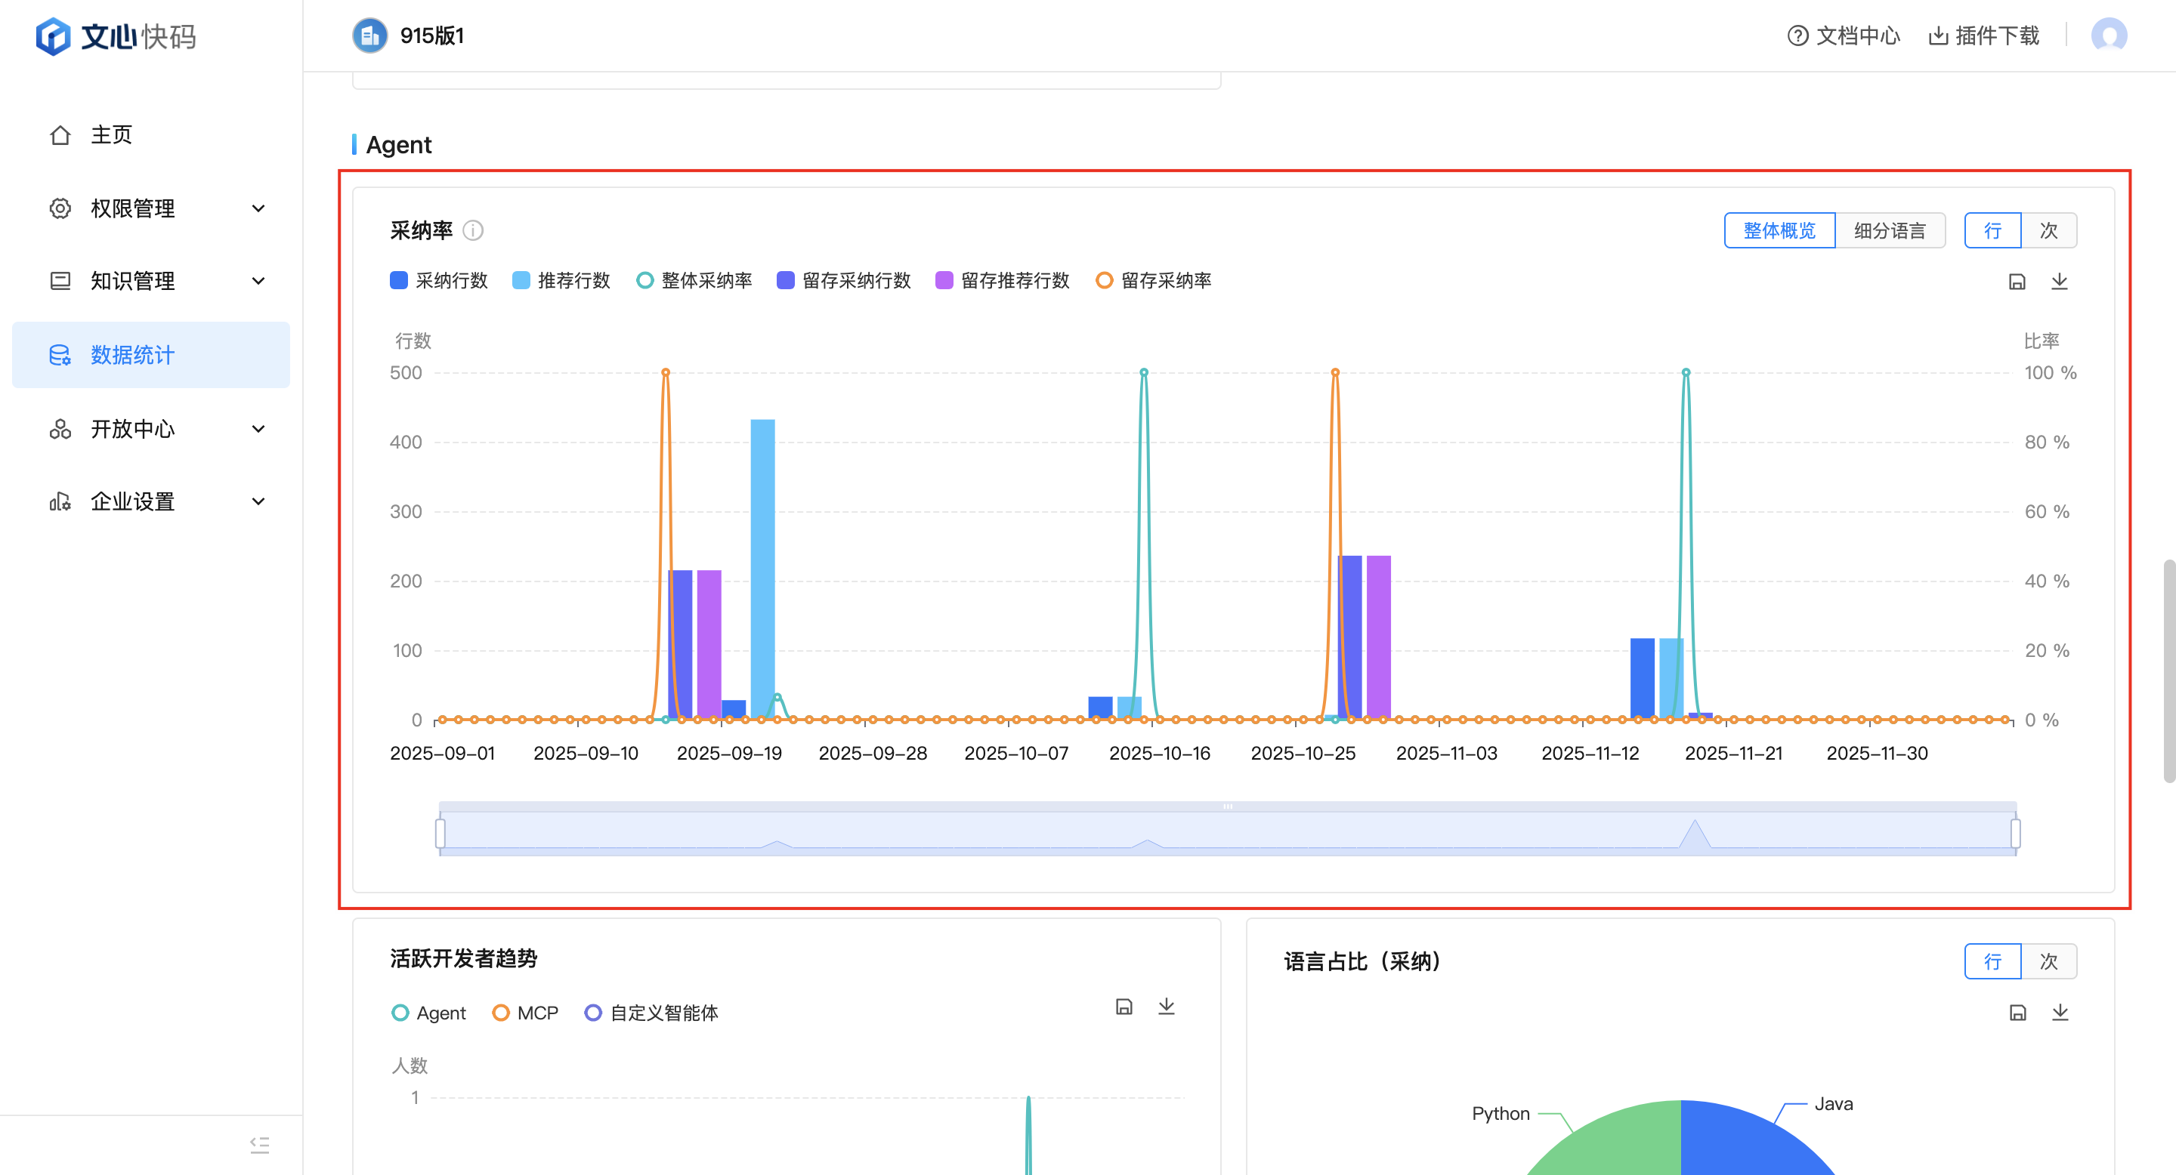The height and width of the screenshot is (1175, 2176).
Task: Click the save-image icon in 采纳率 chart
Action: point(2017,282)
